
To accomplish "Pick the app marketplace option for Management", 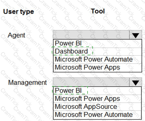I will pos(97,107).
